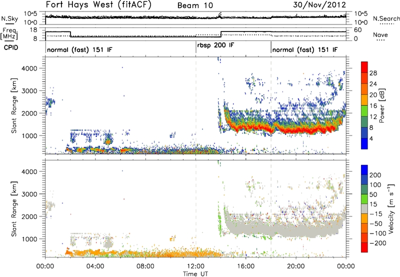Image resolution: width=400 pixels, height=277 pixels.
Task: Select the 'Freq. [MHz]' axis label
Action: [9, 33]
